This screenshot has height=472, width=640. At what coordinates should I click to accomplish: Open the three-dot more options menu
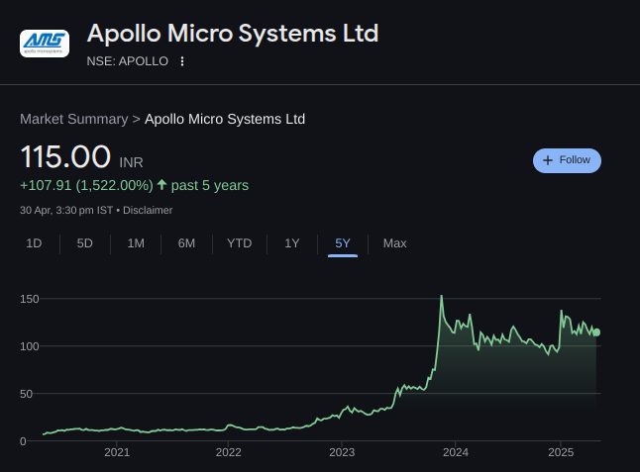pos(182,61)
